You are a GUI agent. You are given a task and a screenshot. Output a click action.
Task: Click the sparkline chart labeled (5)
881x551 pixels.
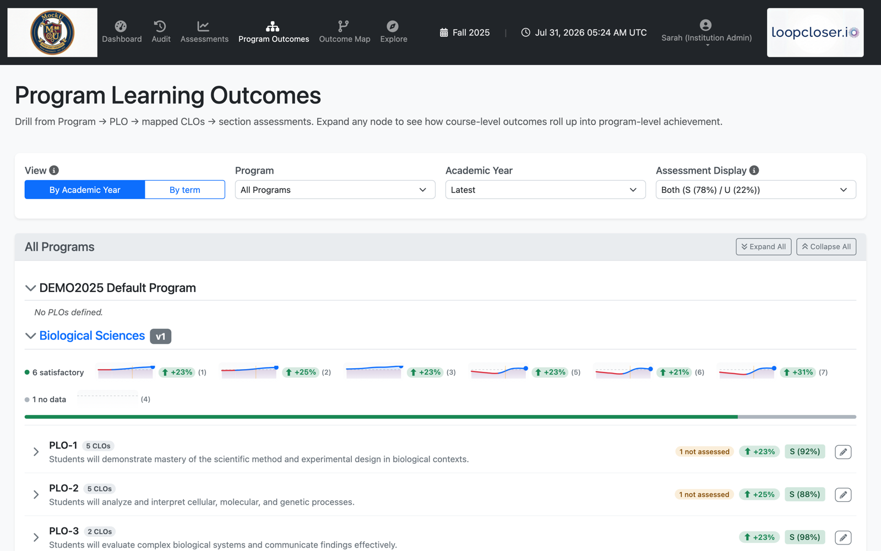coord(499,372)
